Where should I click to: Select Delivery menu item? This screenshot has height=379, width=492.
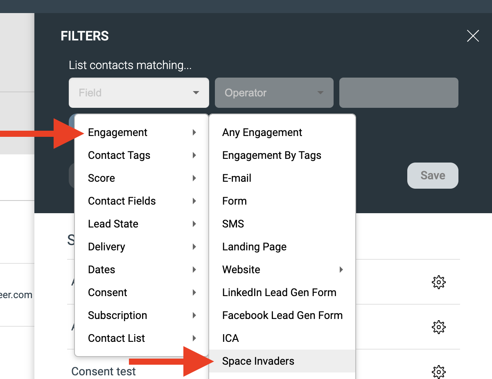[142, 247]
